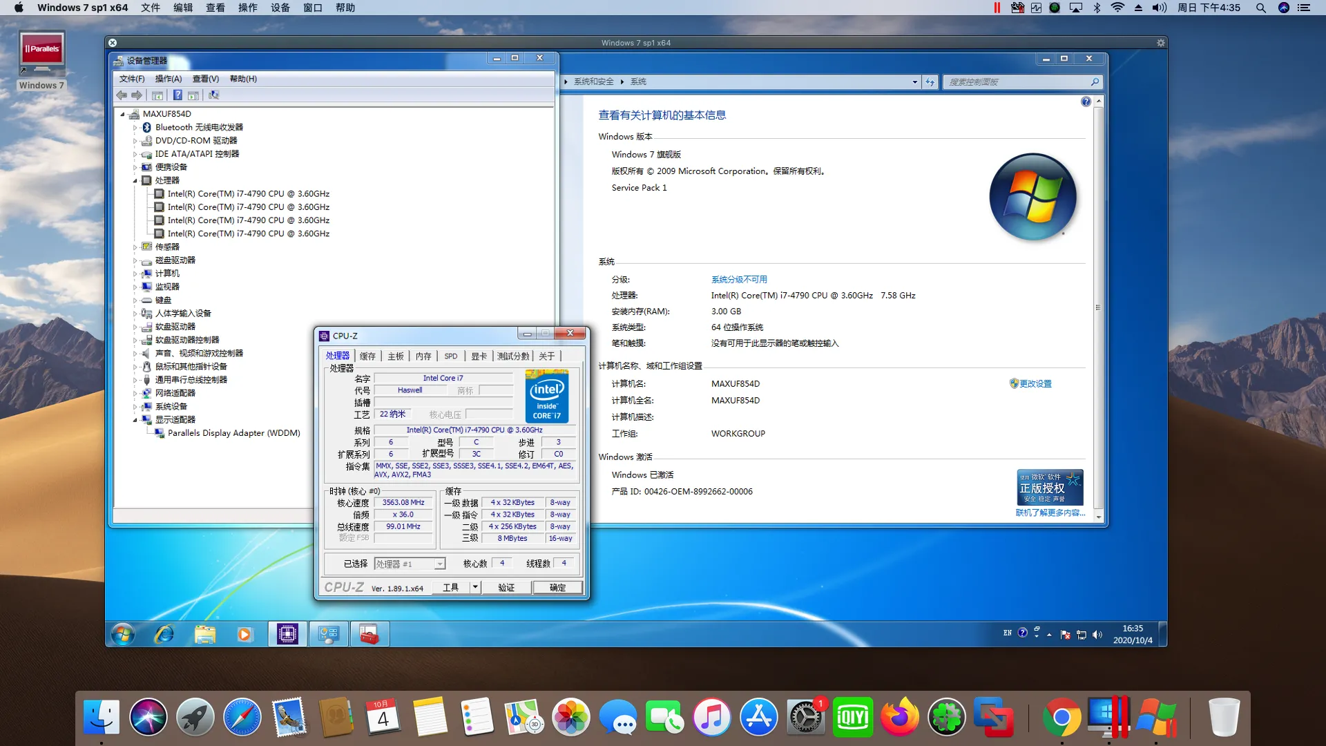The height and width of the screenshot is (746, 1326).
Task: Open Firefox from the Dock
Action: click(899, 717)
